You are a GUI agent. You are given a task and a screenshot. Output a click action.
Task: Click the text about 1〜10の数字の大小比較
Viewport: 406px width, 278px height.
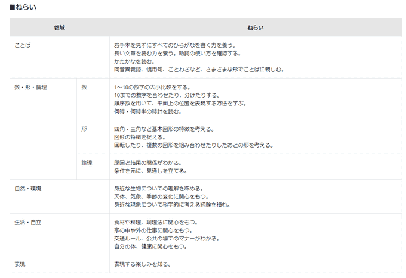click(x=157, y=87)
